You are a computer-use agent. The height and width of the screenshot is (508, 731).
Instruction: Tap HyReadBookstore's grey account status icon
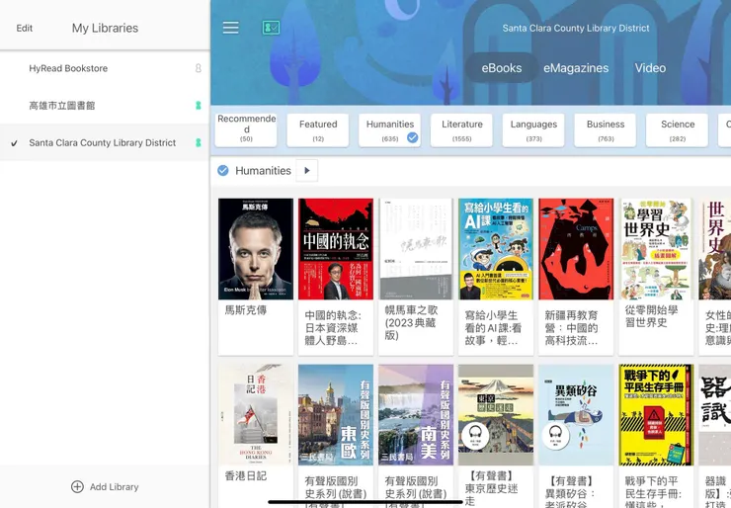(199, 68)
